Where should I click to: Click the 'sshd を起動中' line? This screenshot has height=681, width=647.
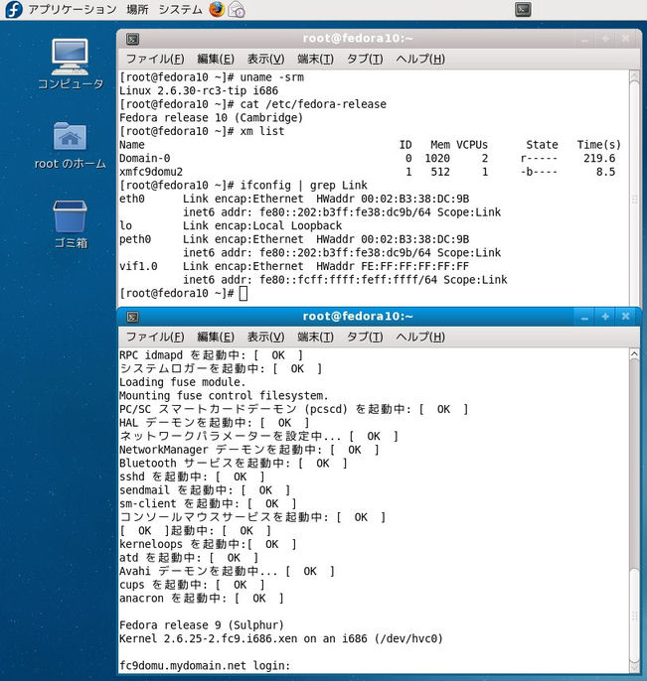coord(192,477)
